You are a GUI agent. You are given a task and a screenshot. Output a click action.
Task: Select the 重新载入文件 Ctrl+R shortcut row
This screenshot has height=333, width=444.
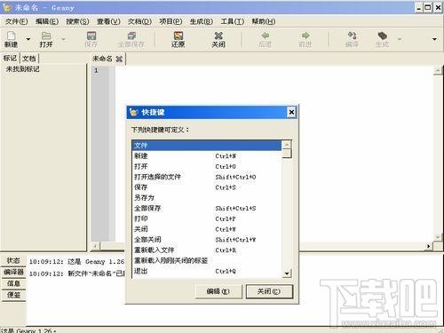click(207, 250)
